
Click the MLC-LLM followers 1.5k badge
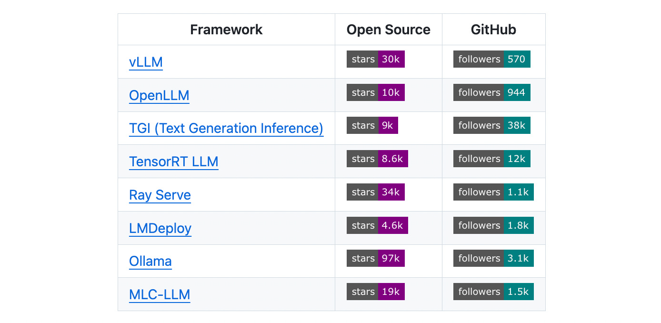(x=493, y=292)
